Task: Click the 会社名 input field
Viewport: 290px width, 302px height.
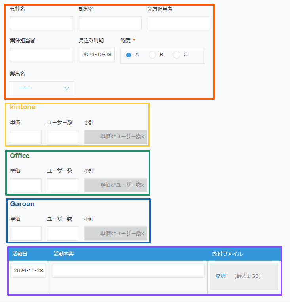Action: pyautogui.click(x=42, y=23)
